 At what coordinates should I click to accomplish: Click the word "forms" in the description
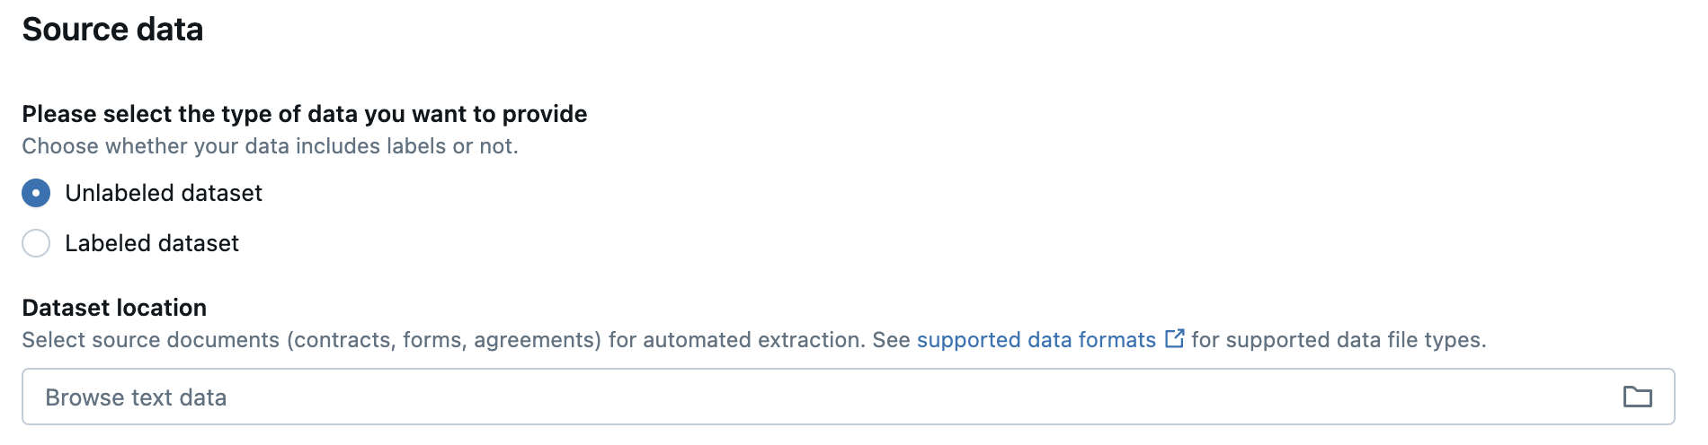pos(432,340)
